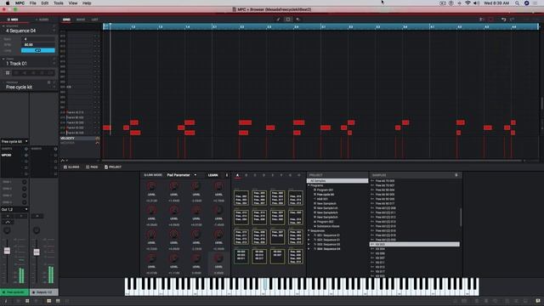Select the pencil draw tool in editor toolbar

(x=278, y=20)
